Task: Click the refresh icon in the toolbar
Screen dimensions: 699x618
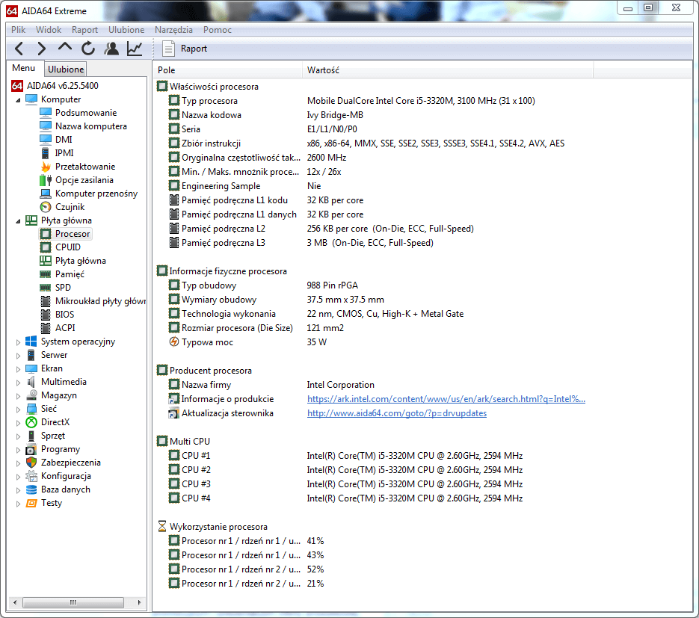Action: coord(87,48)
